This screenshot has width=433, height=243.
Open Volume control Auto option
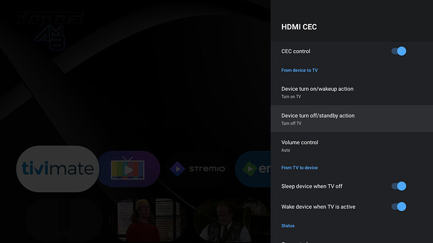[352, 146]
